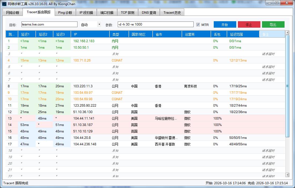Click the Tracert 跟踪完成 status text
This screenshot has height=188, width=295.
[x=16, y=183]
